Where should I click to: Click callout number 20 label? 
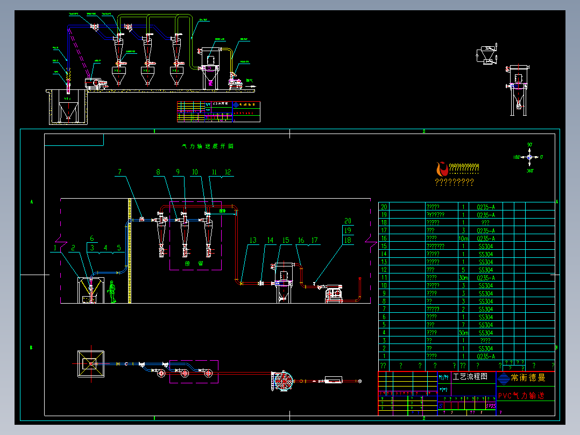pos(348,221)
